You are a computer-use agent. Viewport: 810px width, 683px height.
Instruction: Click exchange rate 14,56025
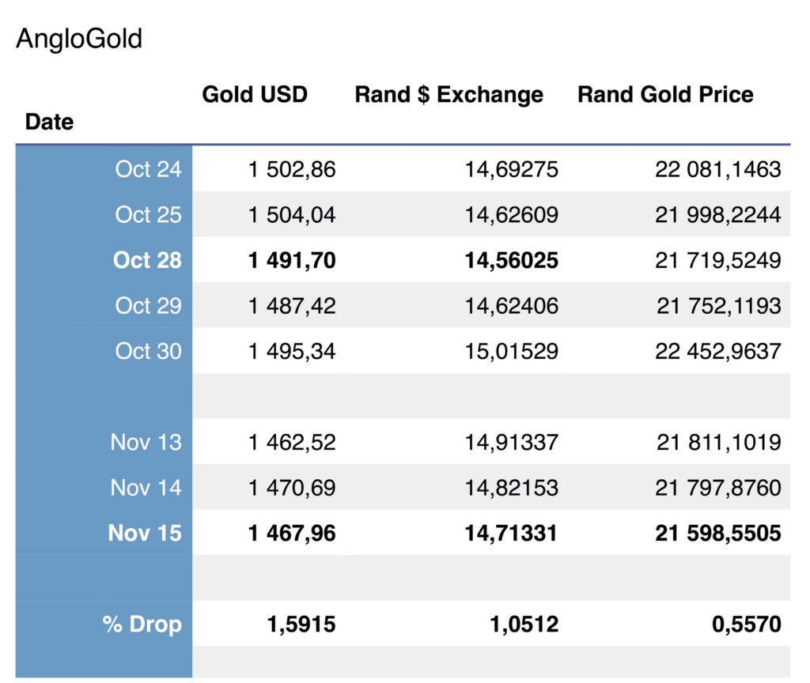(x=512, y=261)
